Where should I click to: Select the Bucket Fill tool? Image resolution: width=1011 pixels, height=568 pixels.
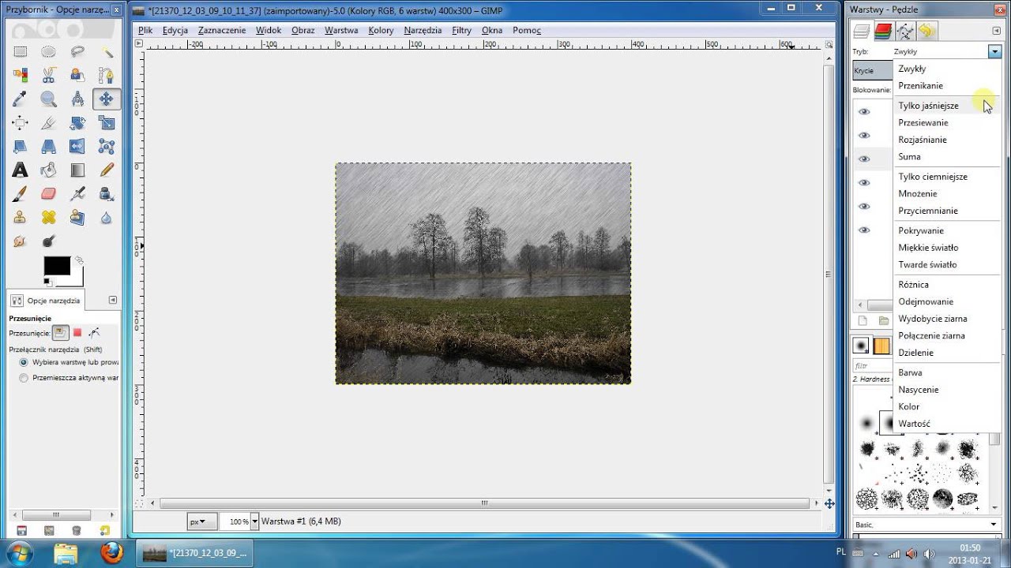click(x=49, y=170)
